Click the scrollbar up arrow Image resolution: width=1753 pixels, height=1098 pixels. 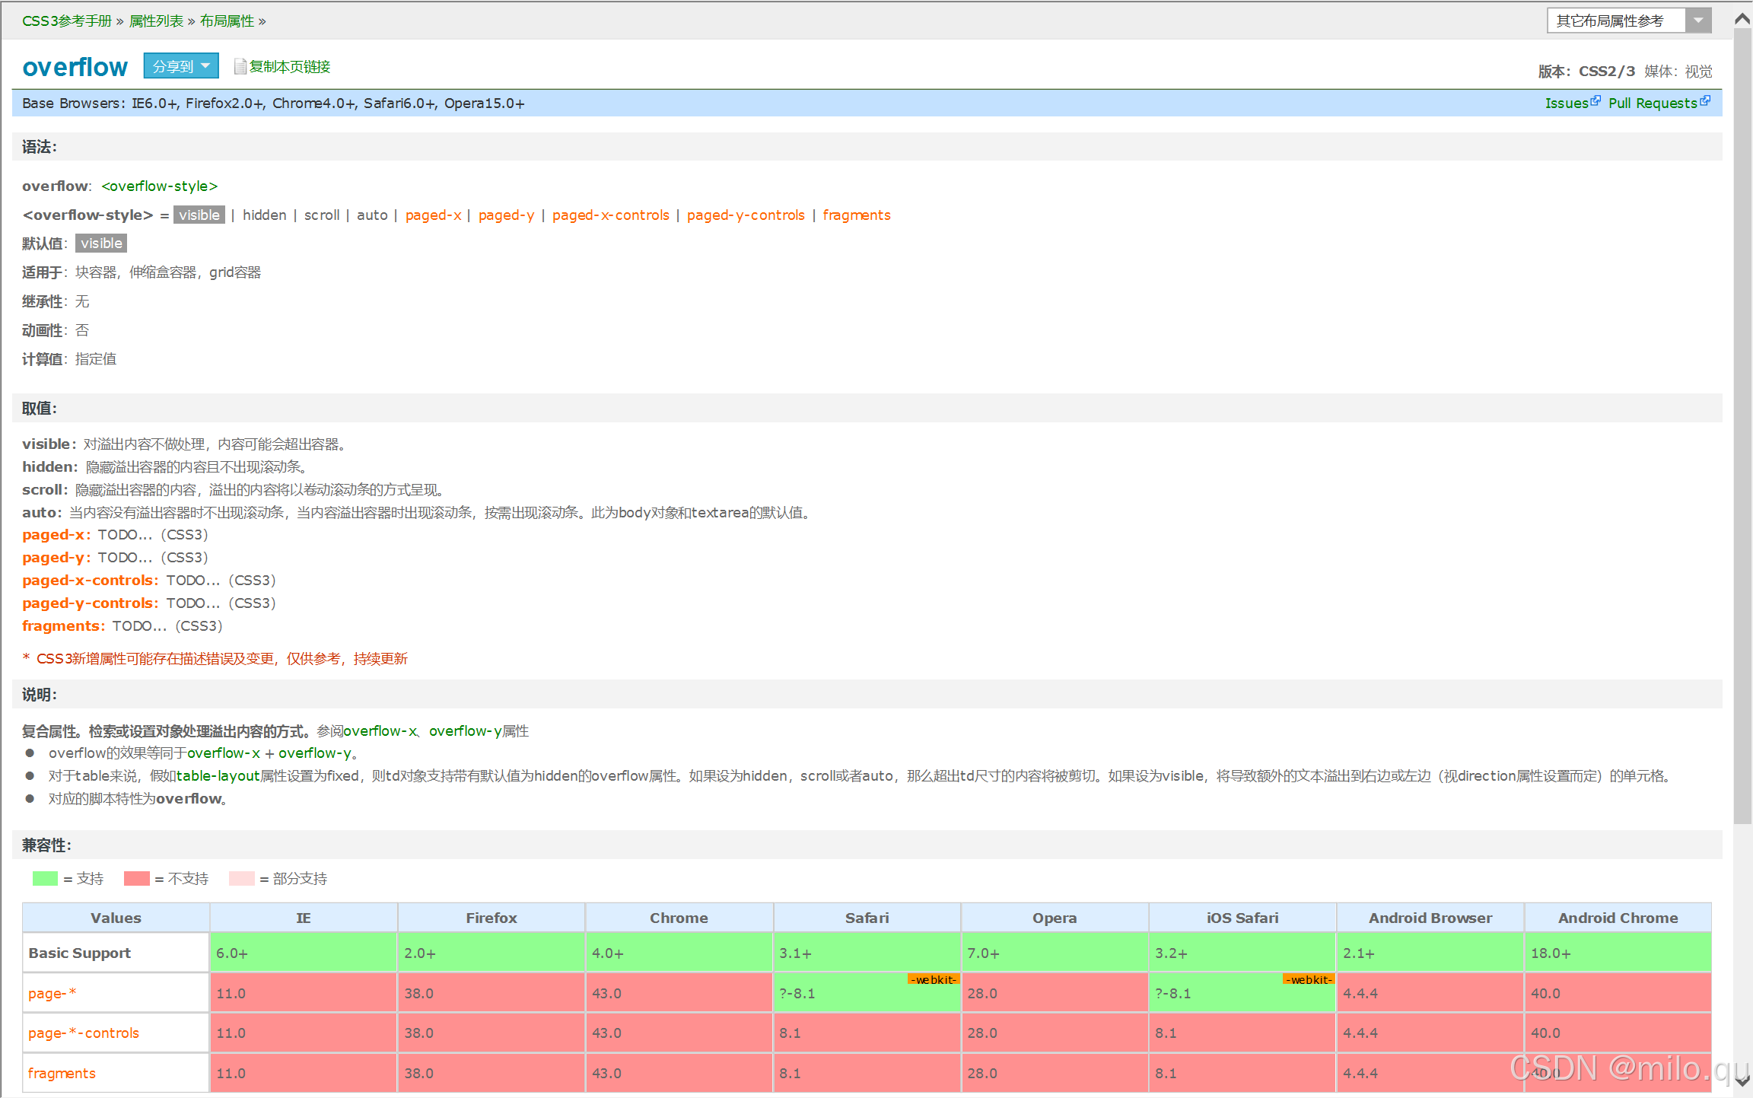point(1742,19)
